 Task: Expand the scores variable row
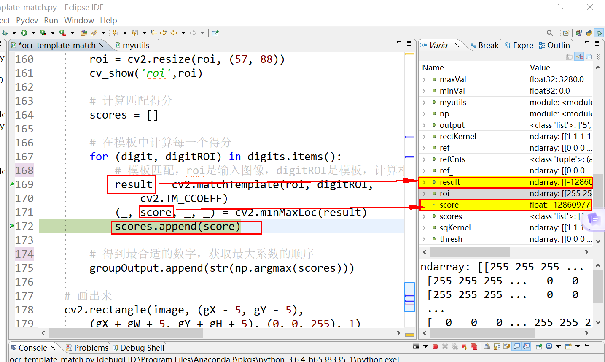tap(424, 216)
